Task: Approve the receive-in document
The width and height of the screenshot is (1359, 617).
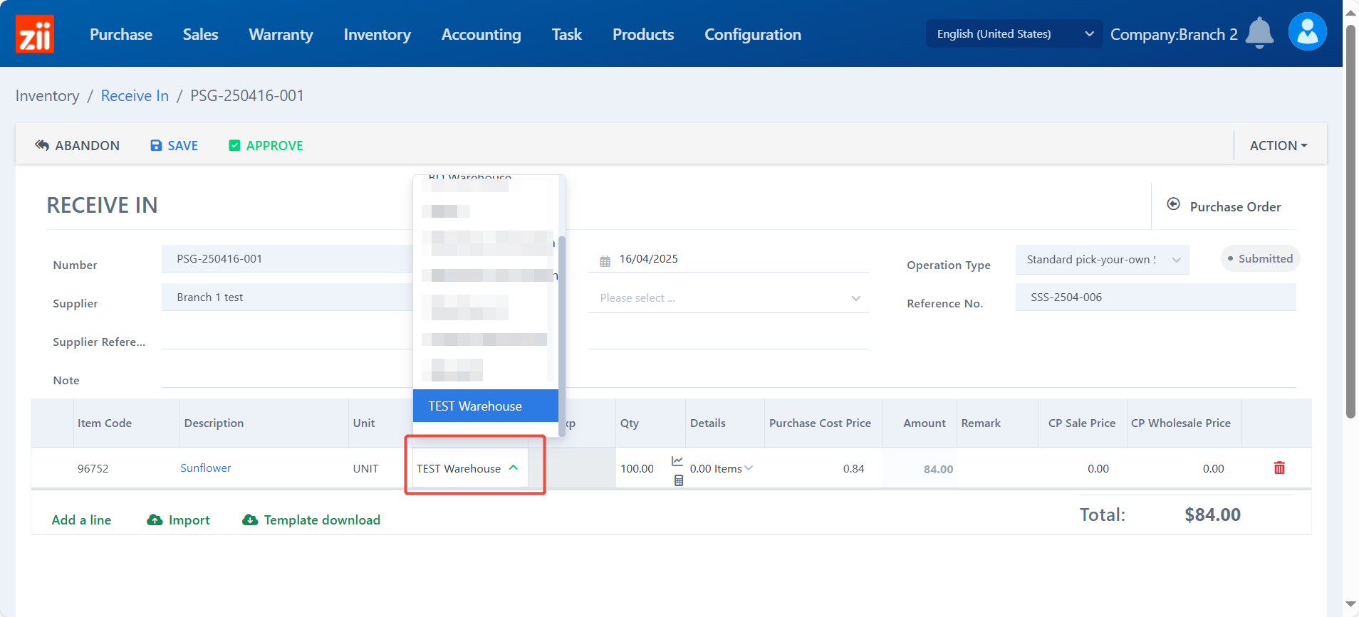Action: coord(266,145)
